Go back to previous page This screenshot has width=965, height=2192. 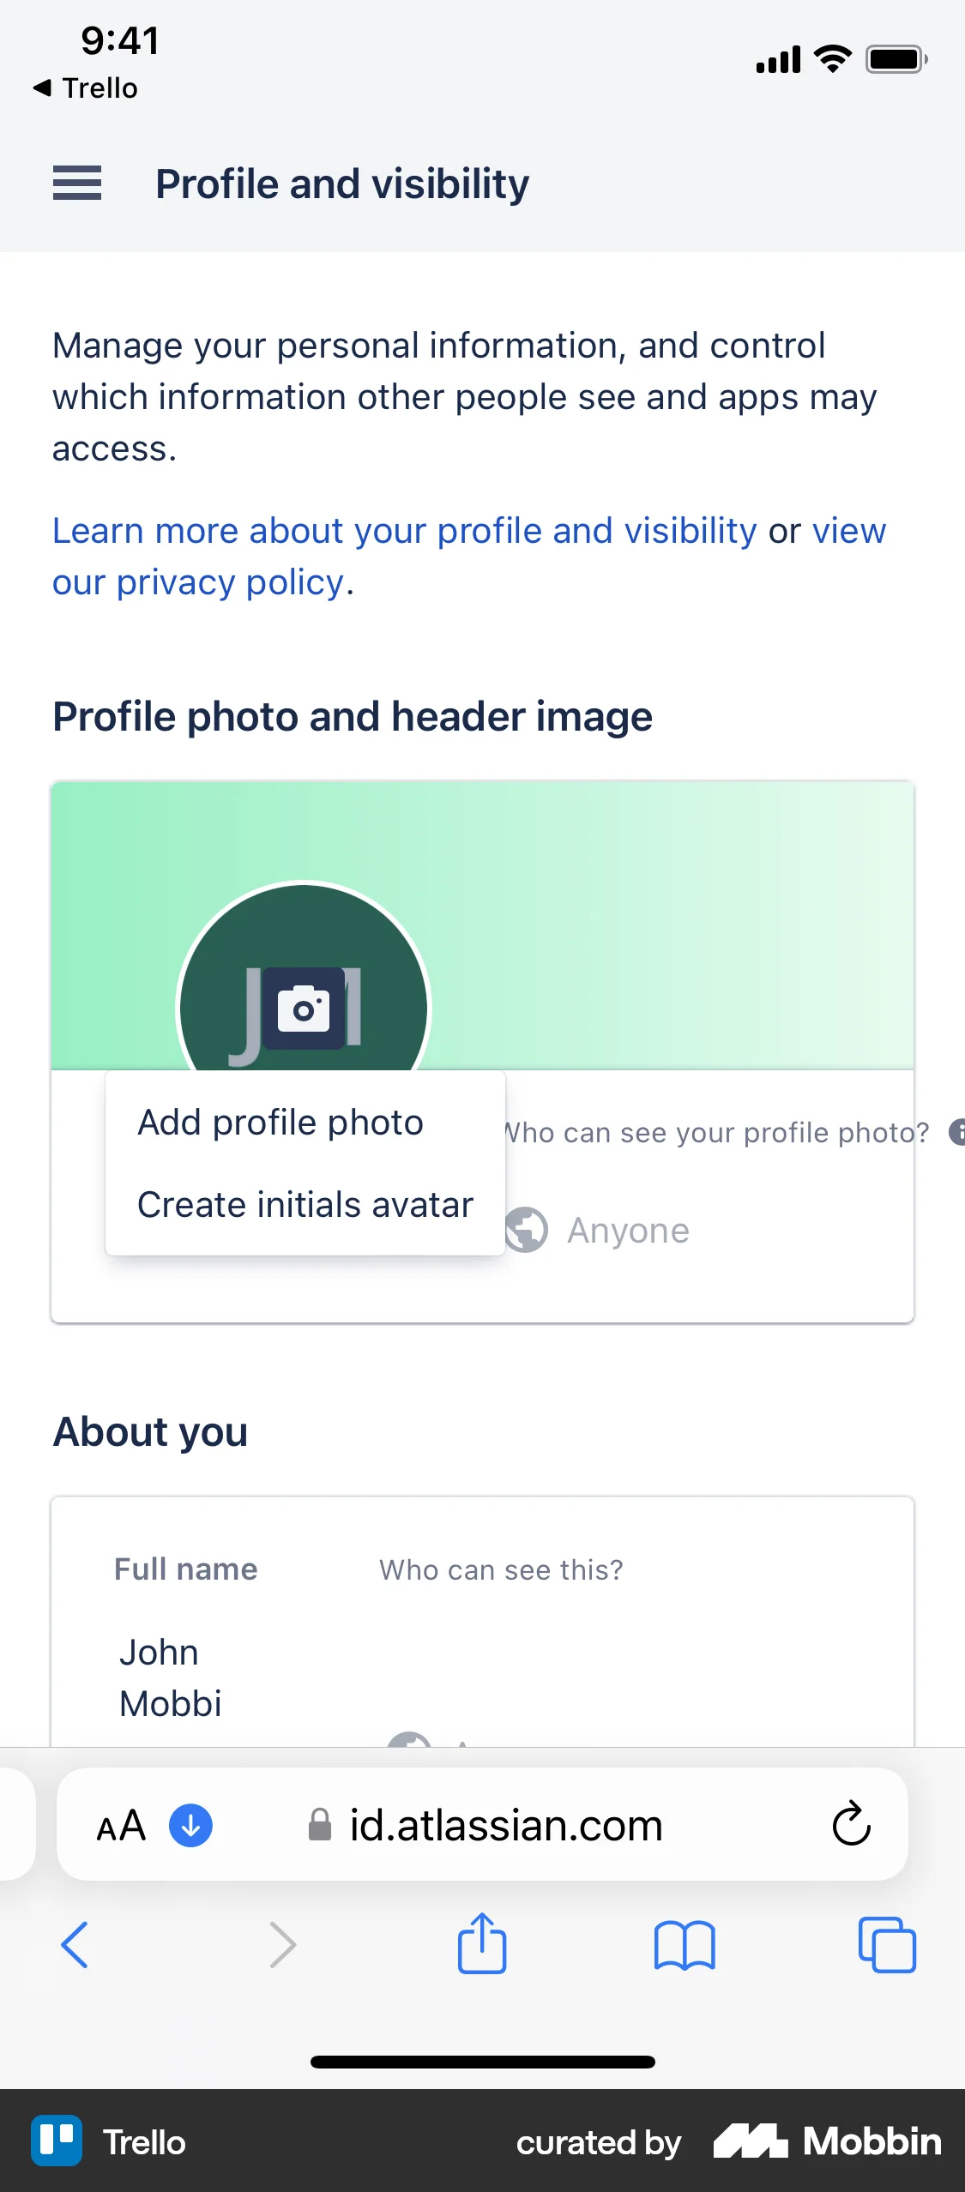(75, 1944)
